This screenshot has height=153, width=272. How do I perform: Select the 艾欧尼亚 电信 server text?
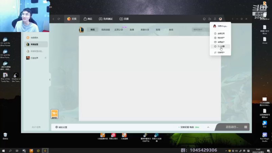tap(187, 127)
